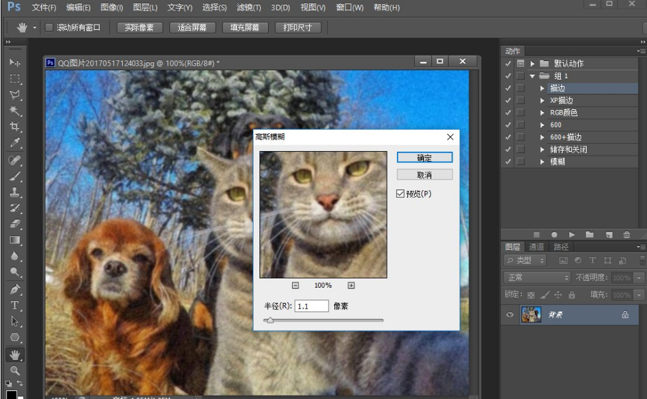Viewport: 647px width, 399px height.
Task: Select the Path Selection tool
Action: pyautogui.click(x=15, y=321)
